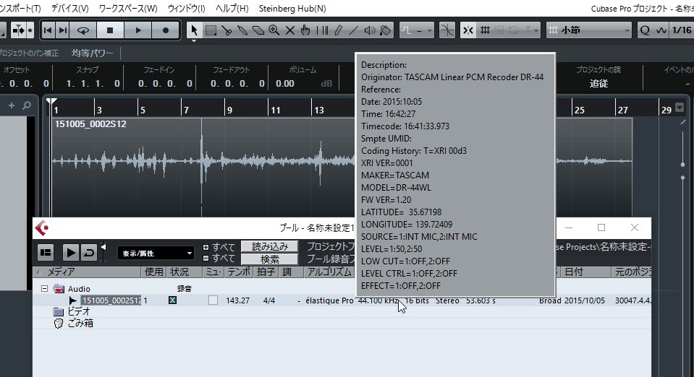The width and height of the screenshot is (694, 377).
Task: Select the Mute X tool
Action: [290, 30]
